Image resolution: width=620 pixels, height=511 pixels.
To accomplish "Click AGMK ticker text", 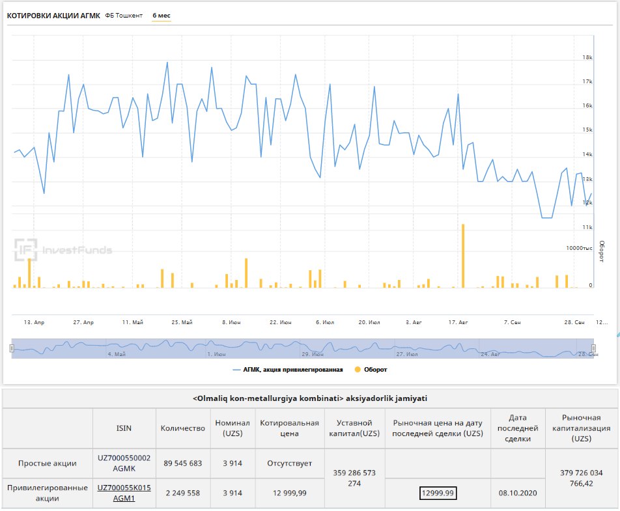I will pos(124,469).
